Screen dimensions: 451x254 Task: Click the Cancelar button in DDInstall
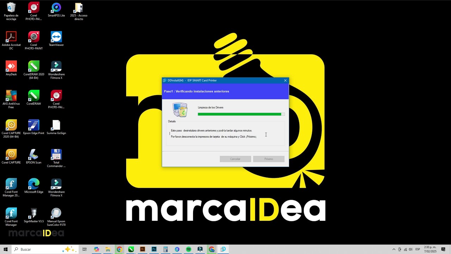click(235, 159)
